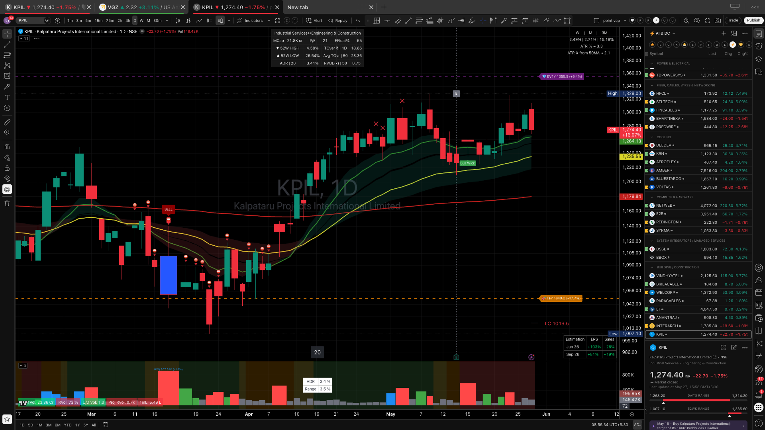Toggle the lock all drawings tool
This screenshot has height=430, width=765.
pyautogui.click(x=7, y=168)
